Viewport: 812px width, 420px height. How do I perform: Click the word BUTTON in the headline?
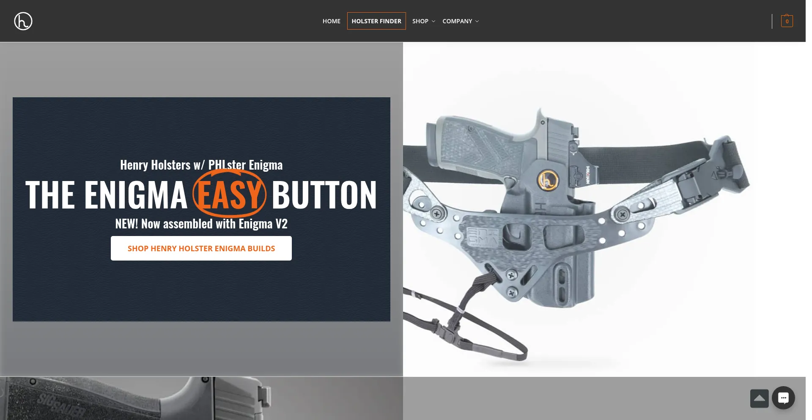point(324,195)
